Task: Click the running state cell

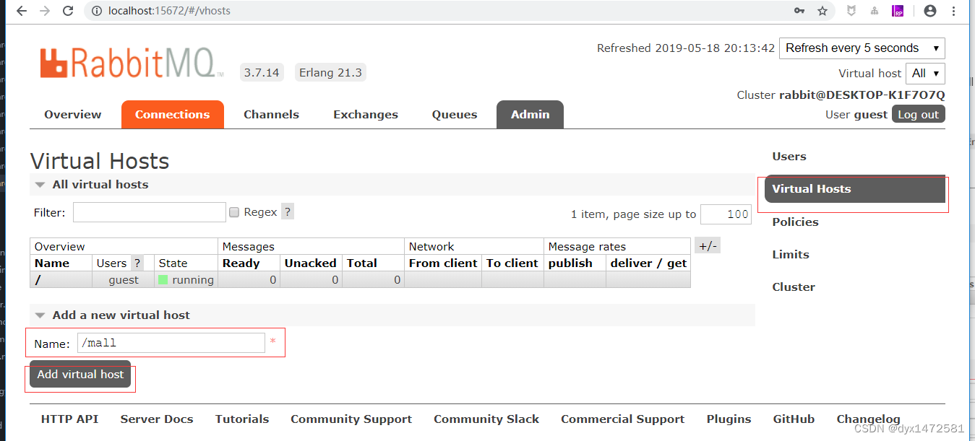Action: pos(186,280)
